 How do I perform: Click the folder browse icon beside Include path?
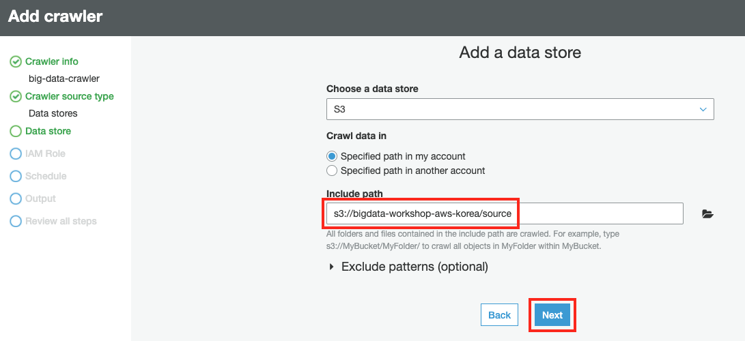(707, 214)
